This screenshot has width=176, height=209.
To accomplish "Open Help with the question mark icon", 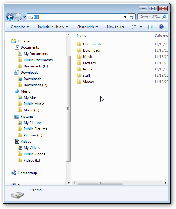I will tap(161, 27).
